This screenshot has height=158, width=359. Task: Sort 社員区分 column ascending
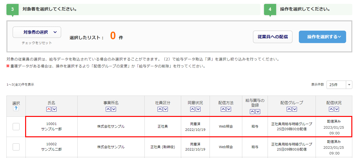click(x=160, y=109)
